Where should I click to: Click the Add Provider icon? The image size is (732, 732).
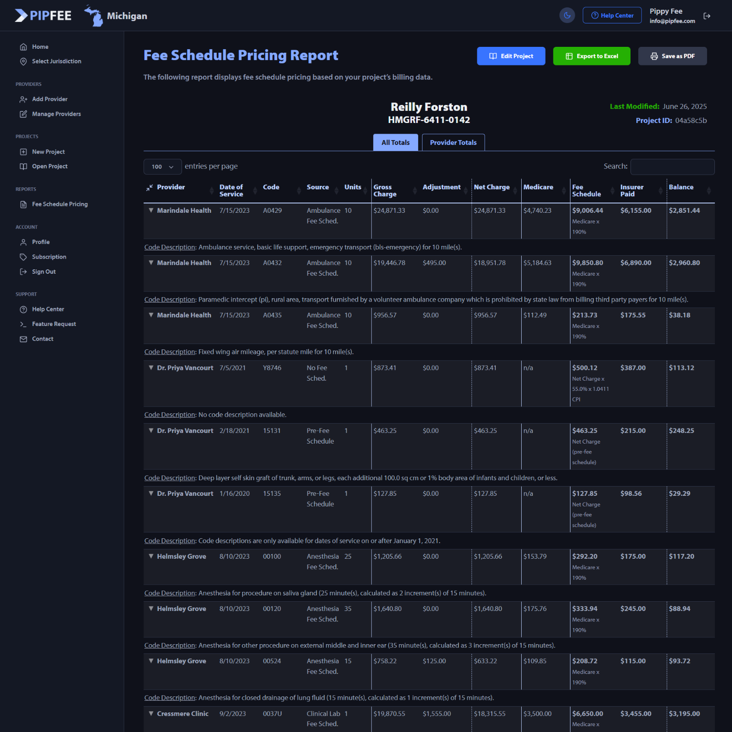23,100
